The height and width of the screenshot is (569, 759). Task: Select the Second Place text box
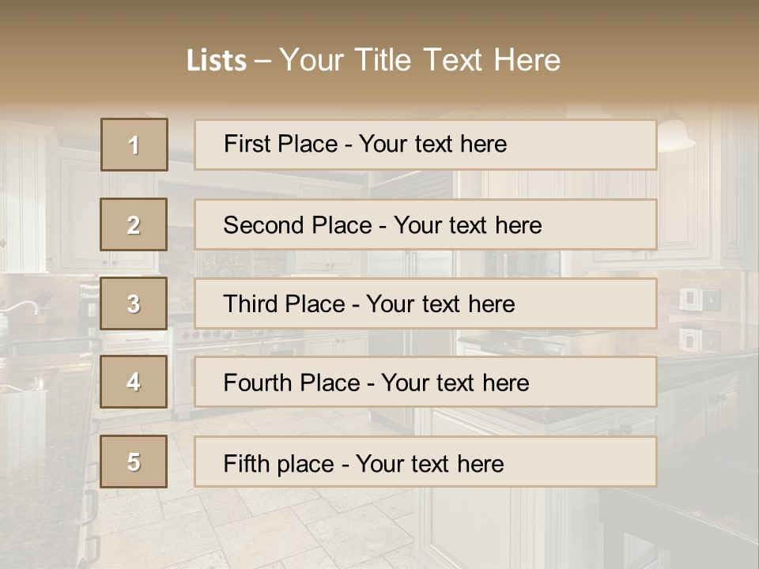click(x=425, y=224)
